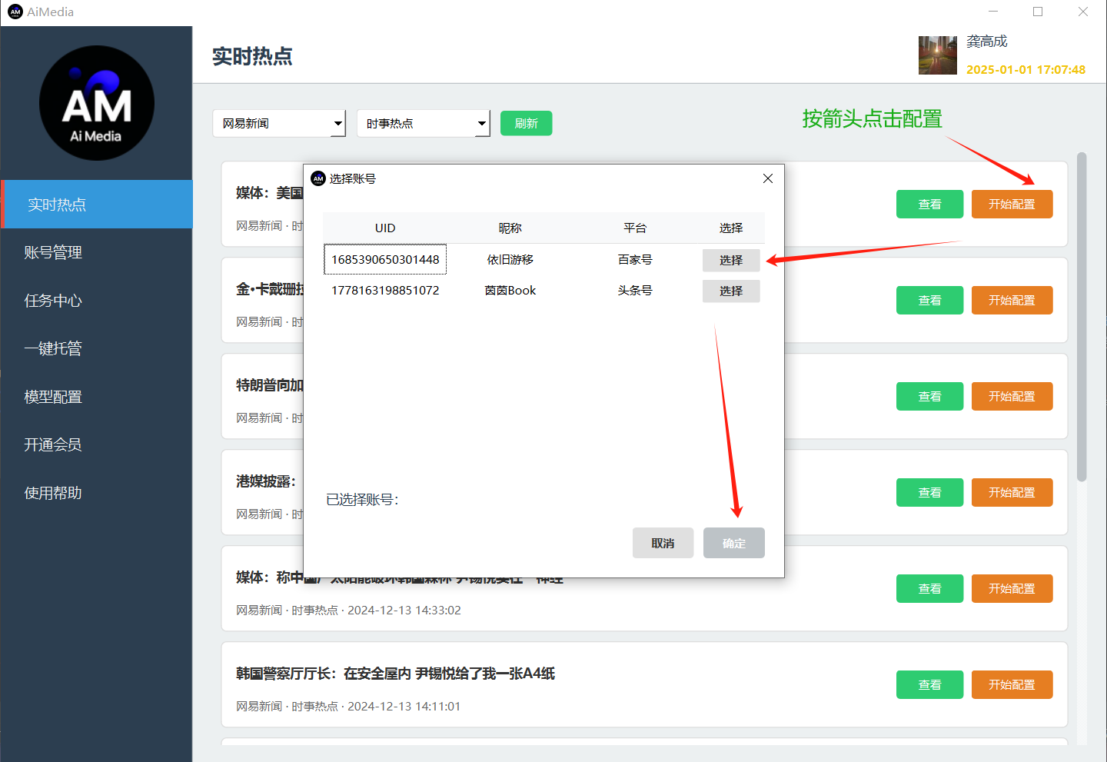The width and height of the screenshot is (1107, 762).
Task: Click 开始配置 for the 韩国警察厅厅长 news item
Action: 1012,684
